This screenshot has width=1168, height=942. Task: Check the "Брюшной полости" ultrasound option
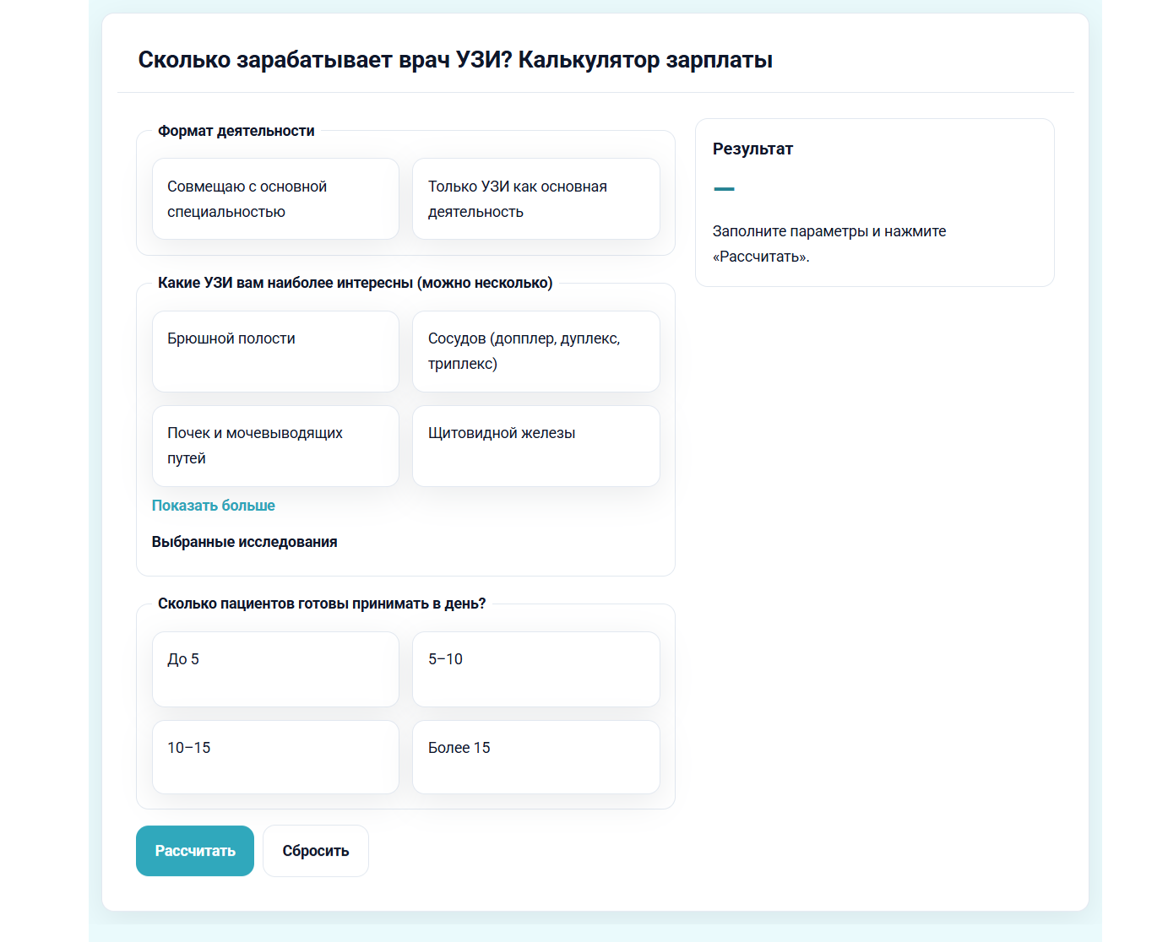coord(275,351)
